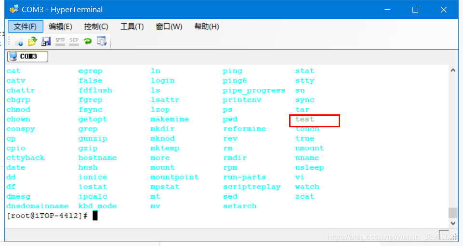Click the 'run-parts' entry
463x246 pixels.
click(244, 177)
